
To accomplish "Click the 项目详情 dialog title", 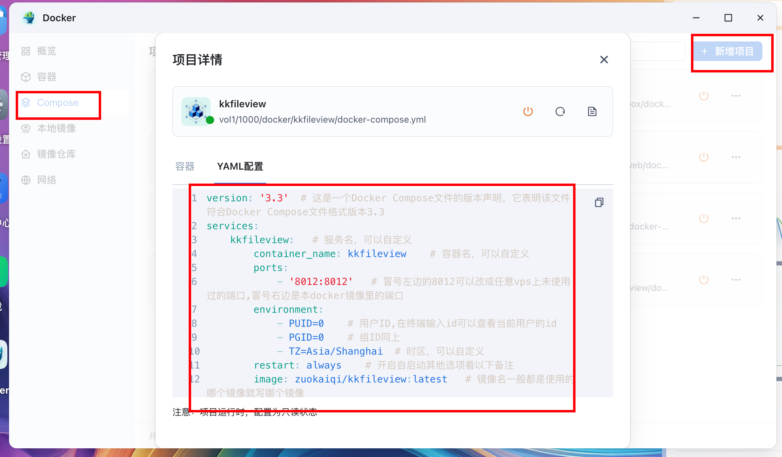I will (197, 60).
